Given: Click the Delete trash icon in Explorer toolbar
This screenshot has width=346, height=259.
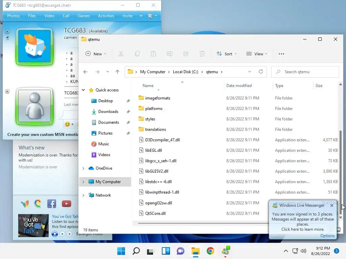Looking at the screenshot, I should tap(202, 54).
